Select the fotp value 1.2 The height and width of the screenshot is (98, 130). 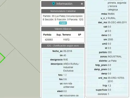[109, 85]
